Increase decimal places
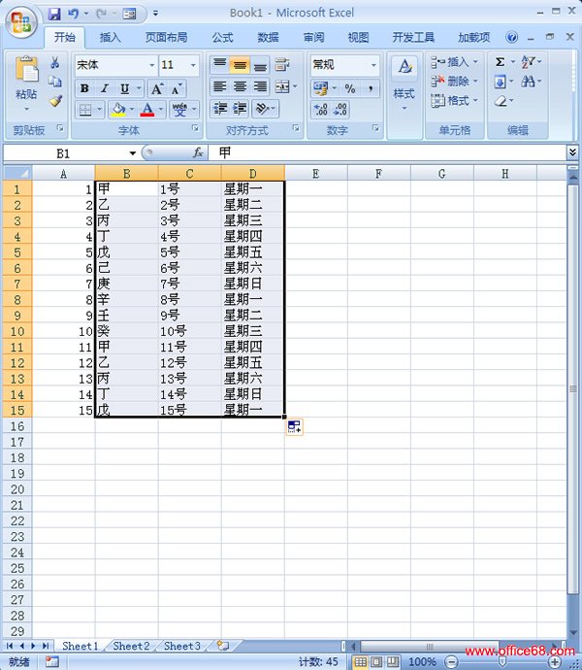Image resolution: width=582 pixels, height=670 pixels. point(320,110)
